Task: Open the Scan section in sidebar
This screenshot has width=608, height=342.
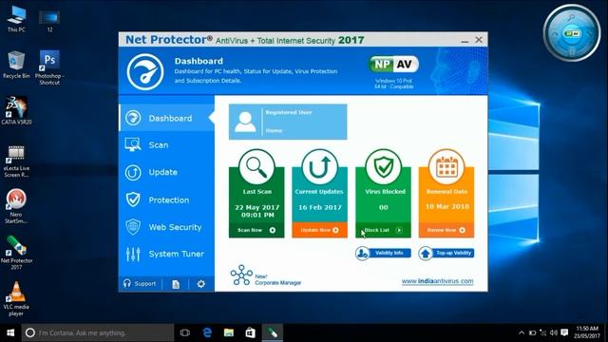Action: coord(166,145)
